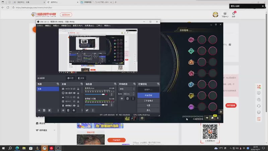The image size is (268, 151).
Task: Click the red web live button on the webpage
Action: (231, 105)
